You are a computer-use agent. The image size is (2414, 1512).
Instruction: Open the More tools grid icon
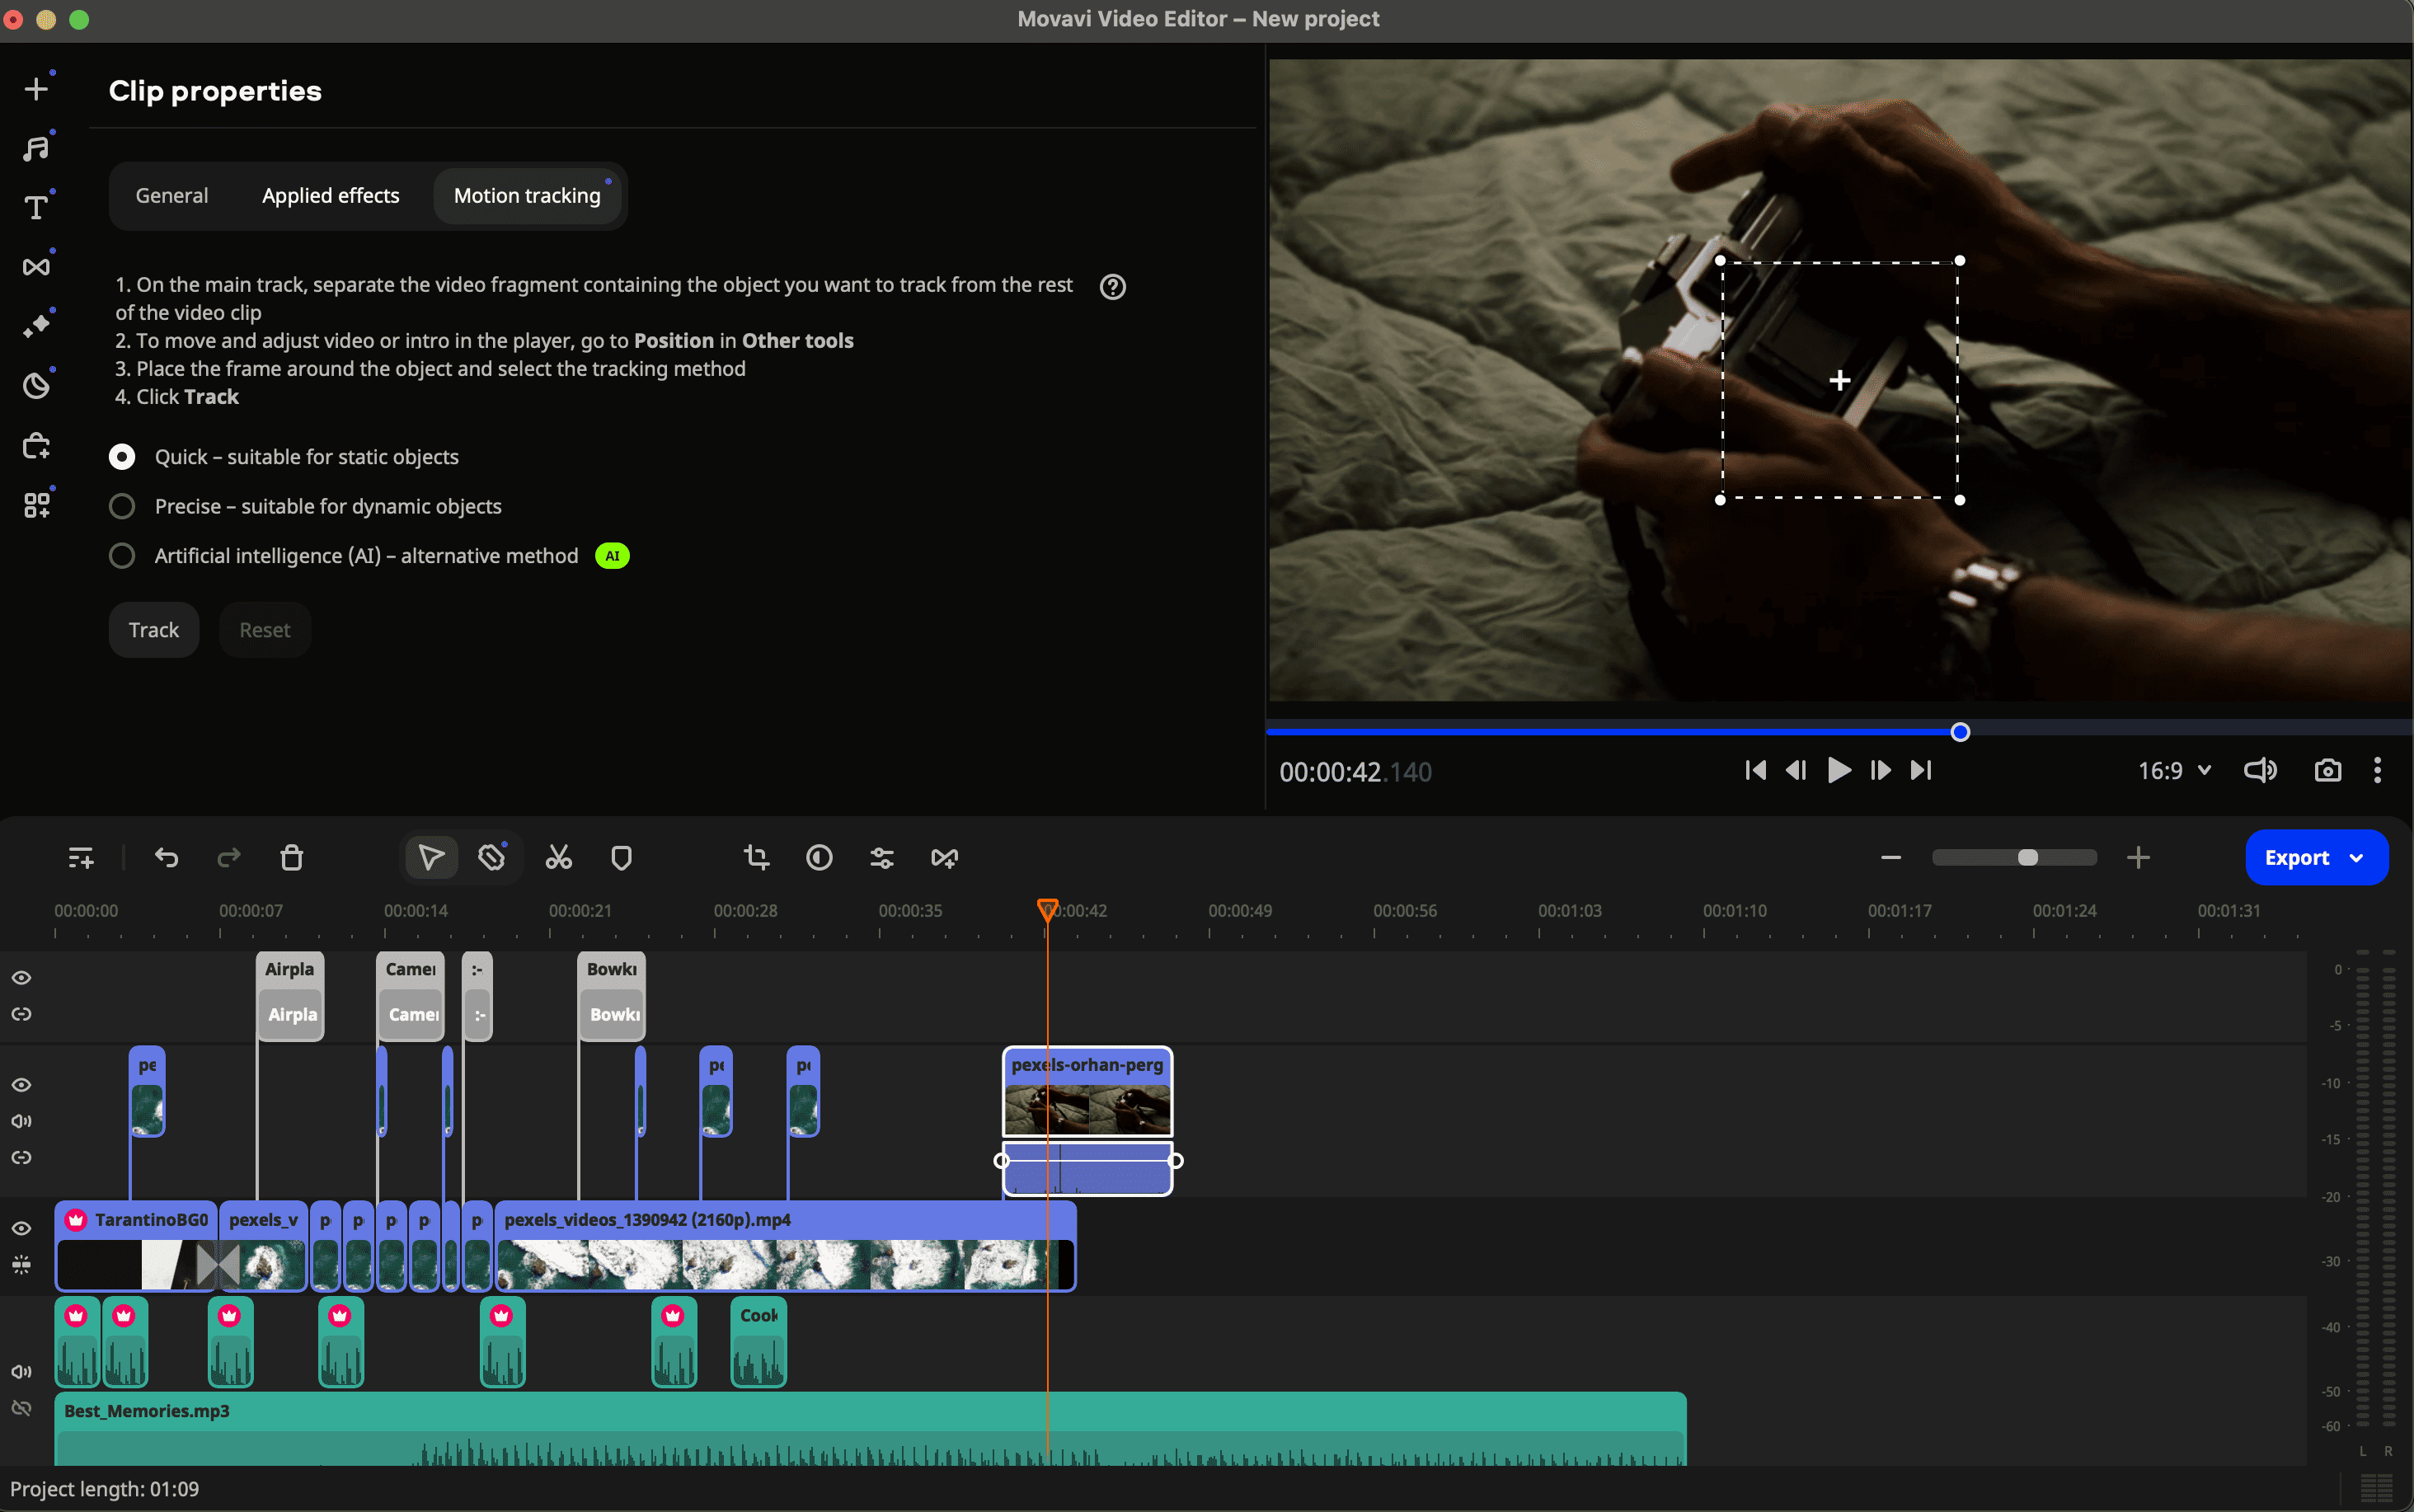click(36, 505)
